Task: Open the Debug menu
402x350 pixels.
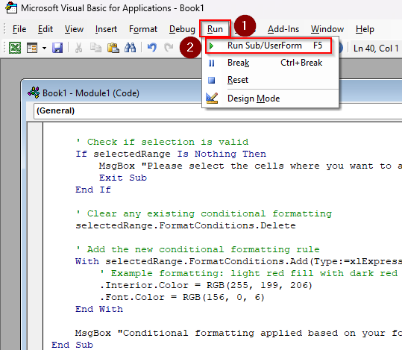Action: (182, 29)
